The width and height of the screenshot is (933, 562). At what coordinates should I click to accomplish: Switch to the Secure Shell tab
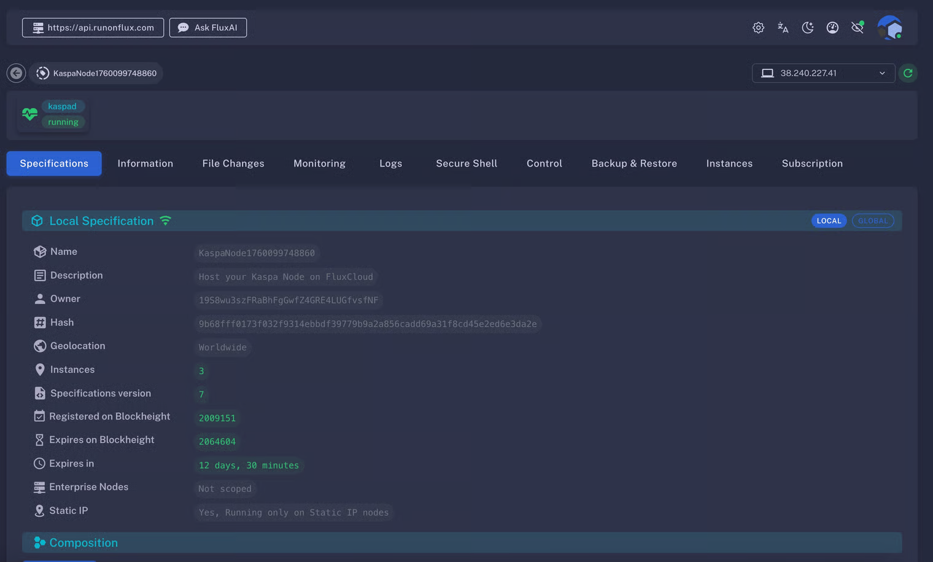click(x=466, y=163)
